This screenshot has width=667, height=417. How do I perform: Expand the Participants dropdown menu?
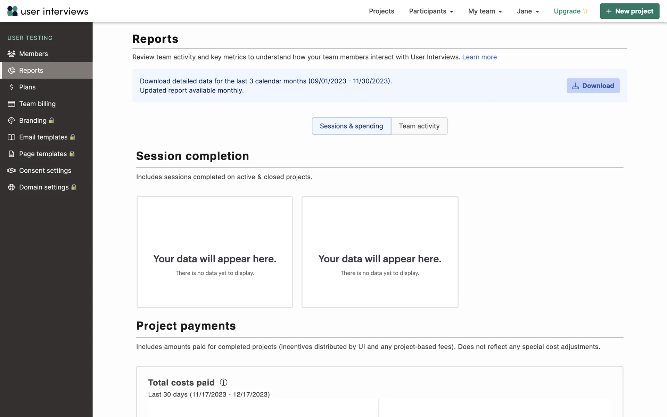click(x=431, y=11)
